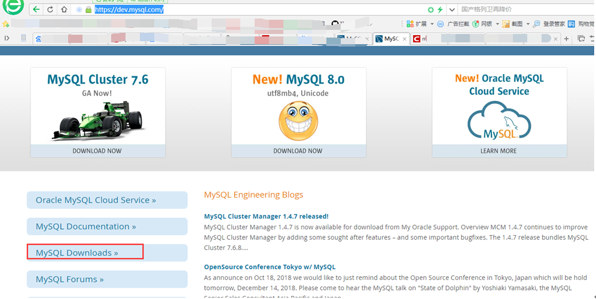The width and height of the screenshot is (596, 299).
Task: Switch to the inactive MySQL tab on the left
Action: 354,39
